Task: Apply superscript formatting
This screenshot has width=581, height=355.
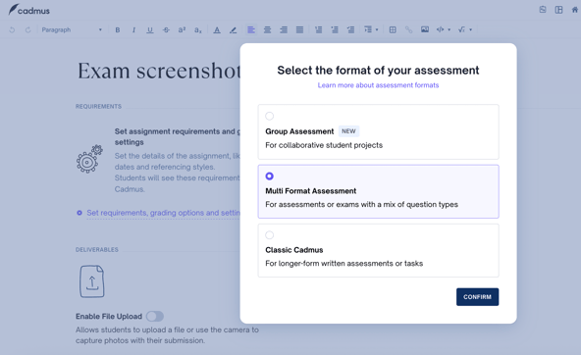Action: [182, 30]
